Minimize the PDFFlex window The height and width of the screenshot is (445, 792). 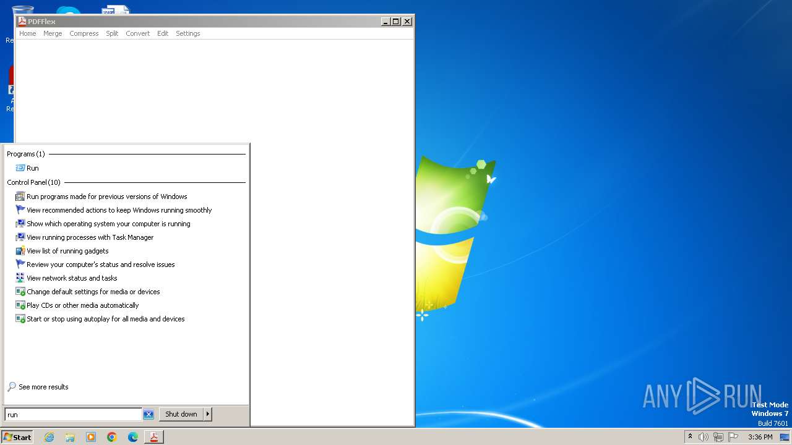click(x=385, y=21)
